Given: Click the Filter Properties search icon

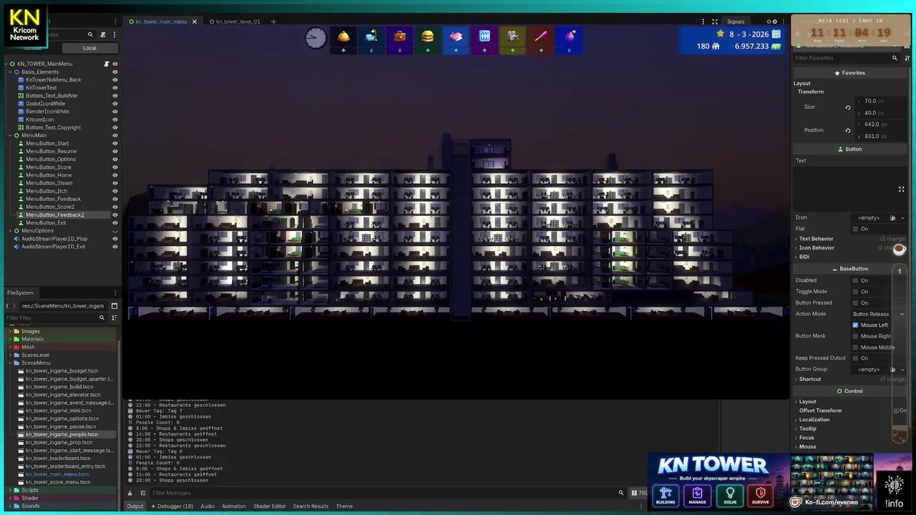Looking at the screenshot, I should 895,58.
